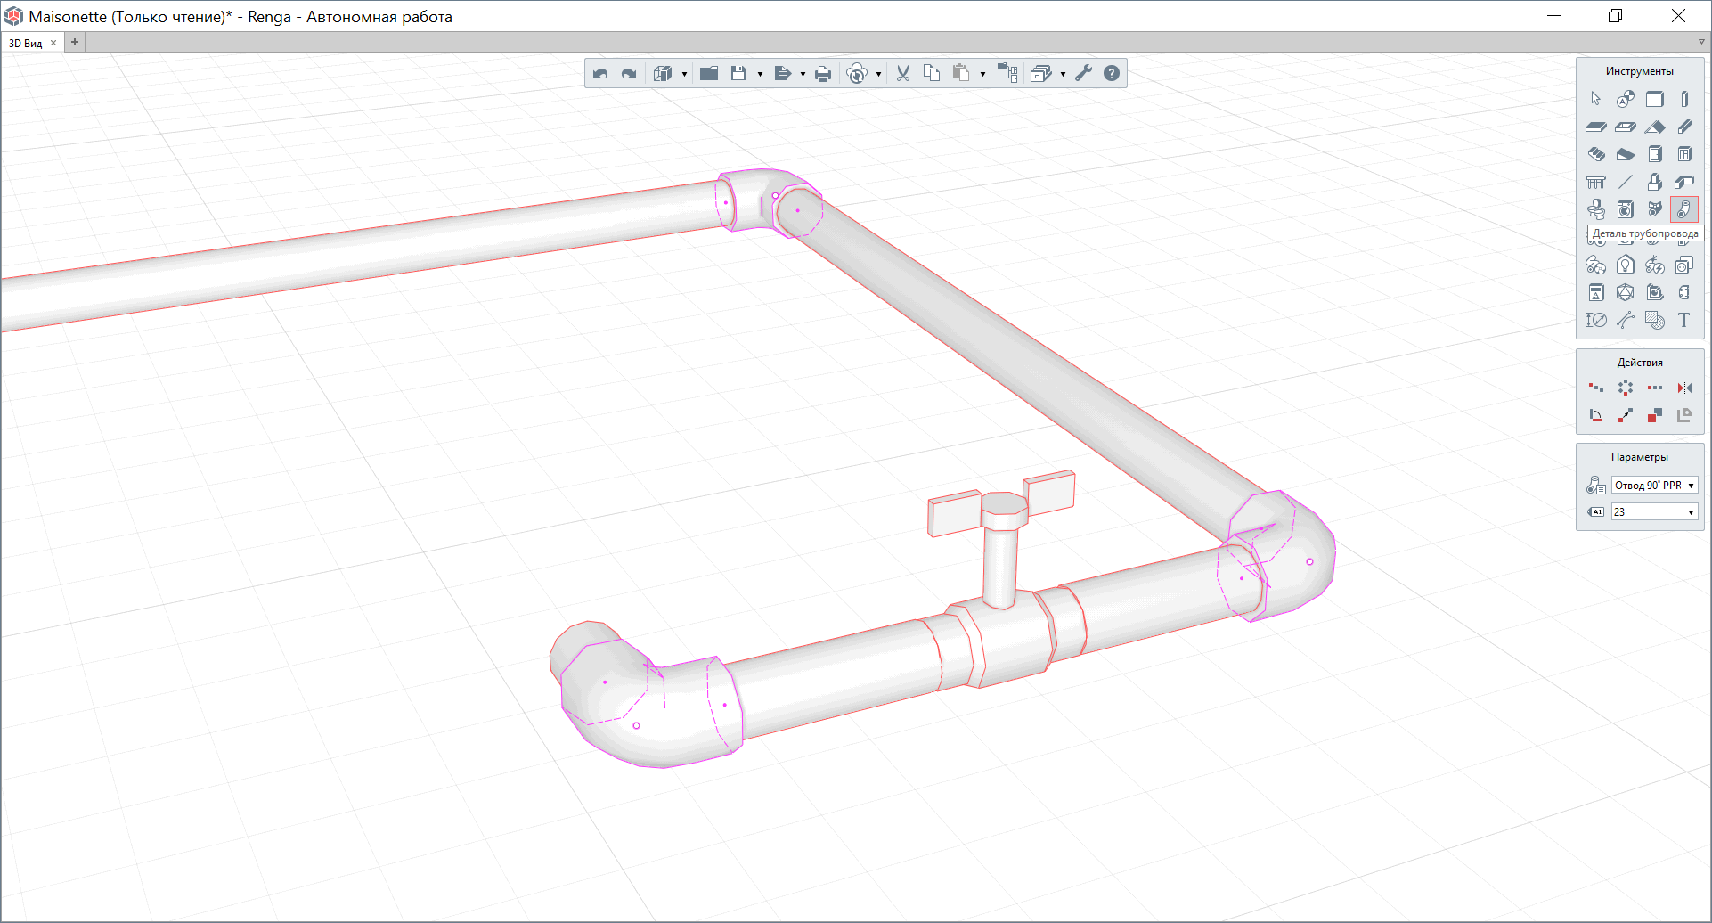Select the Railing tool
The image size is (1712, 923).
pos(1596,182)
